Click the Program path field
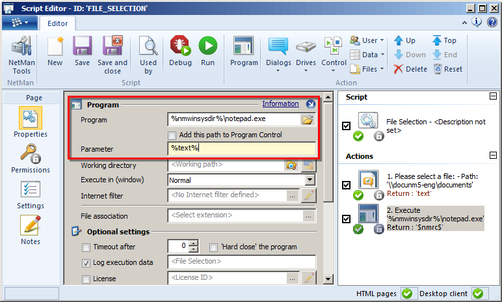This screenshot has height=302, width=502. point(233,119)
